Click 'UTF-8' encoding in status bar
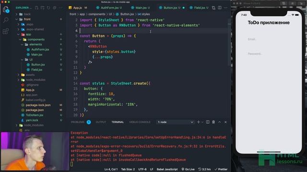The image size is (307, 172). click(142, 169)
